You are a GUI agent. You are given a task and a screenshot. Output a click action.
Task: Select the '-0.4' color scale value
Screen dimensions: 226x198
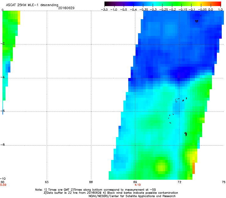tap(133, 10)
